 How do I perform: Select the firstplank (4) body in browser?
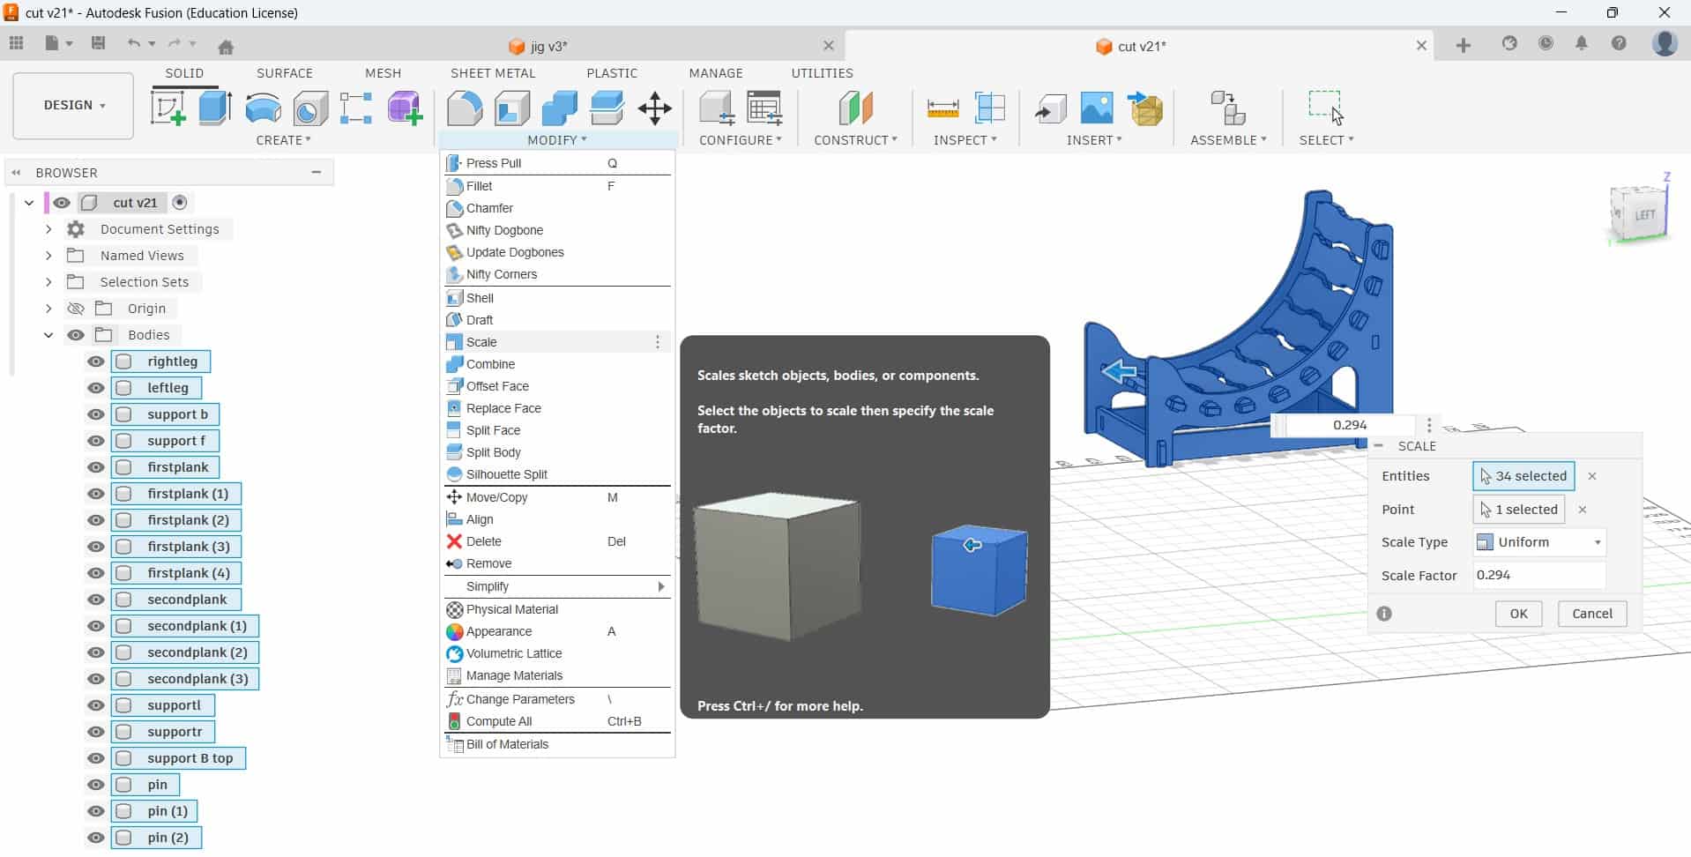click(x=176, y=573)
